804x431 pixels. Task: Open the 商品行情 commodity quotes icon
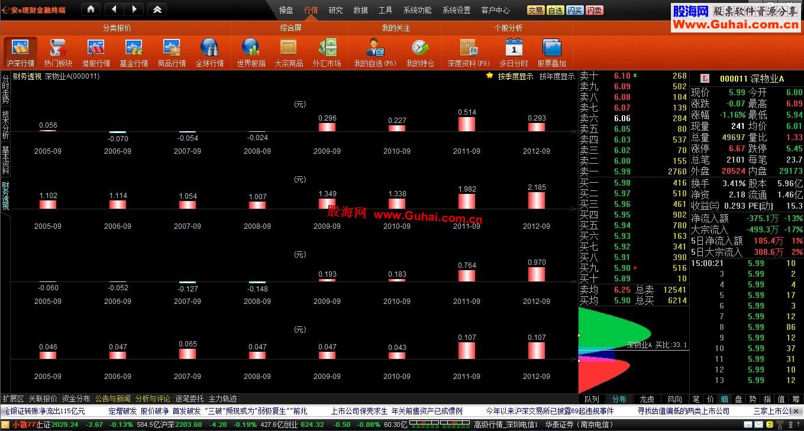pyautogui.click(x=172, y=53)
